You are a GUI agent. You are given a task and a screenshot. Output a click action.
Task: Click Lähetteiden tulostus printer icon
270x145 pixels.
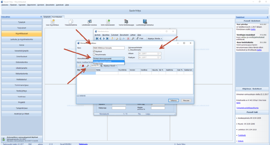click(89, 22)
